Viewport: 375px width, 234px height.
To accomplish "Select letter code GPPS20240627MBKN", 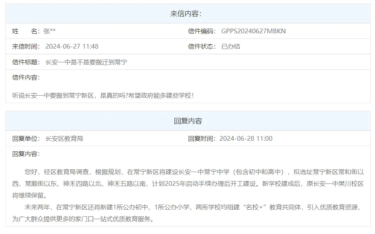I will pyautogui.click(x=253, y=31).
